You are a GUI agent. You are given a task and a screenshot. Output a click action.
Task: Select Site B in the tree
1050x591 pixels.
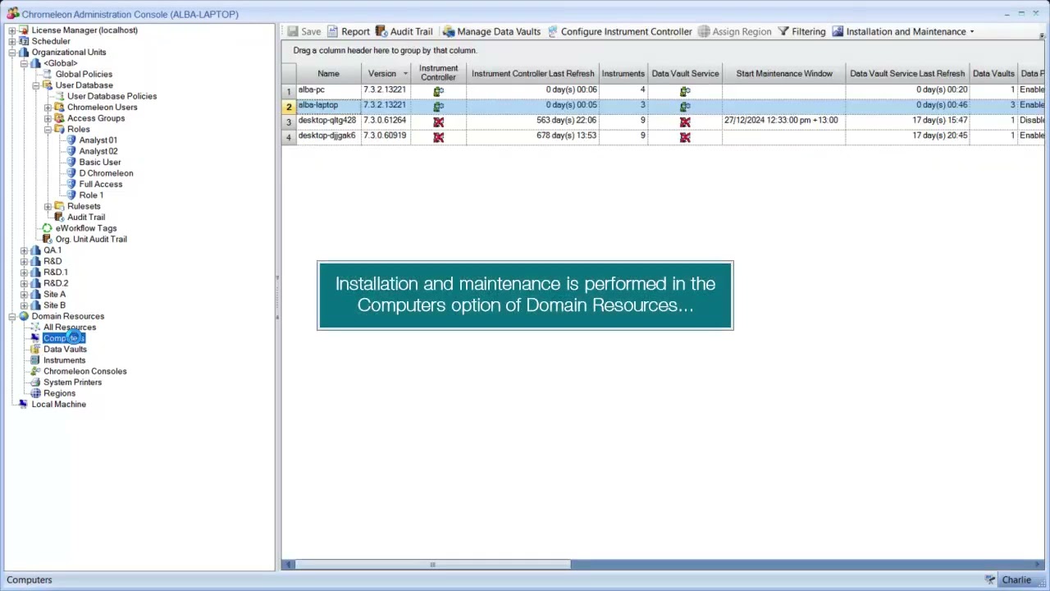tap(54, 305)
